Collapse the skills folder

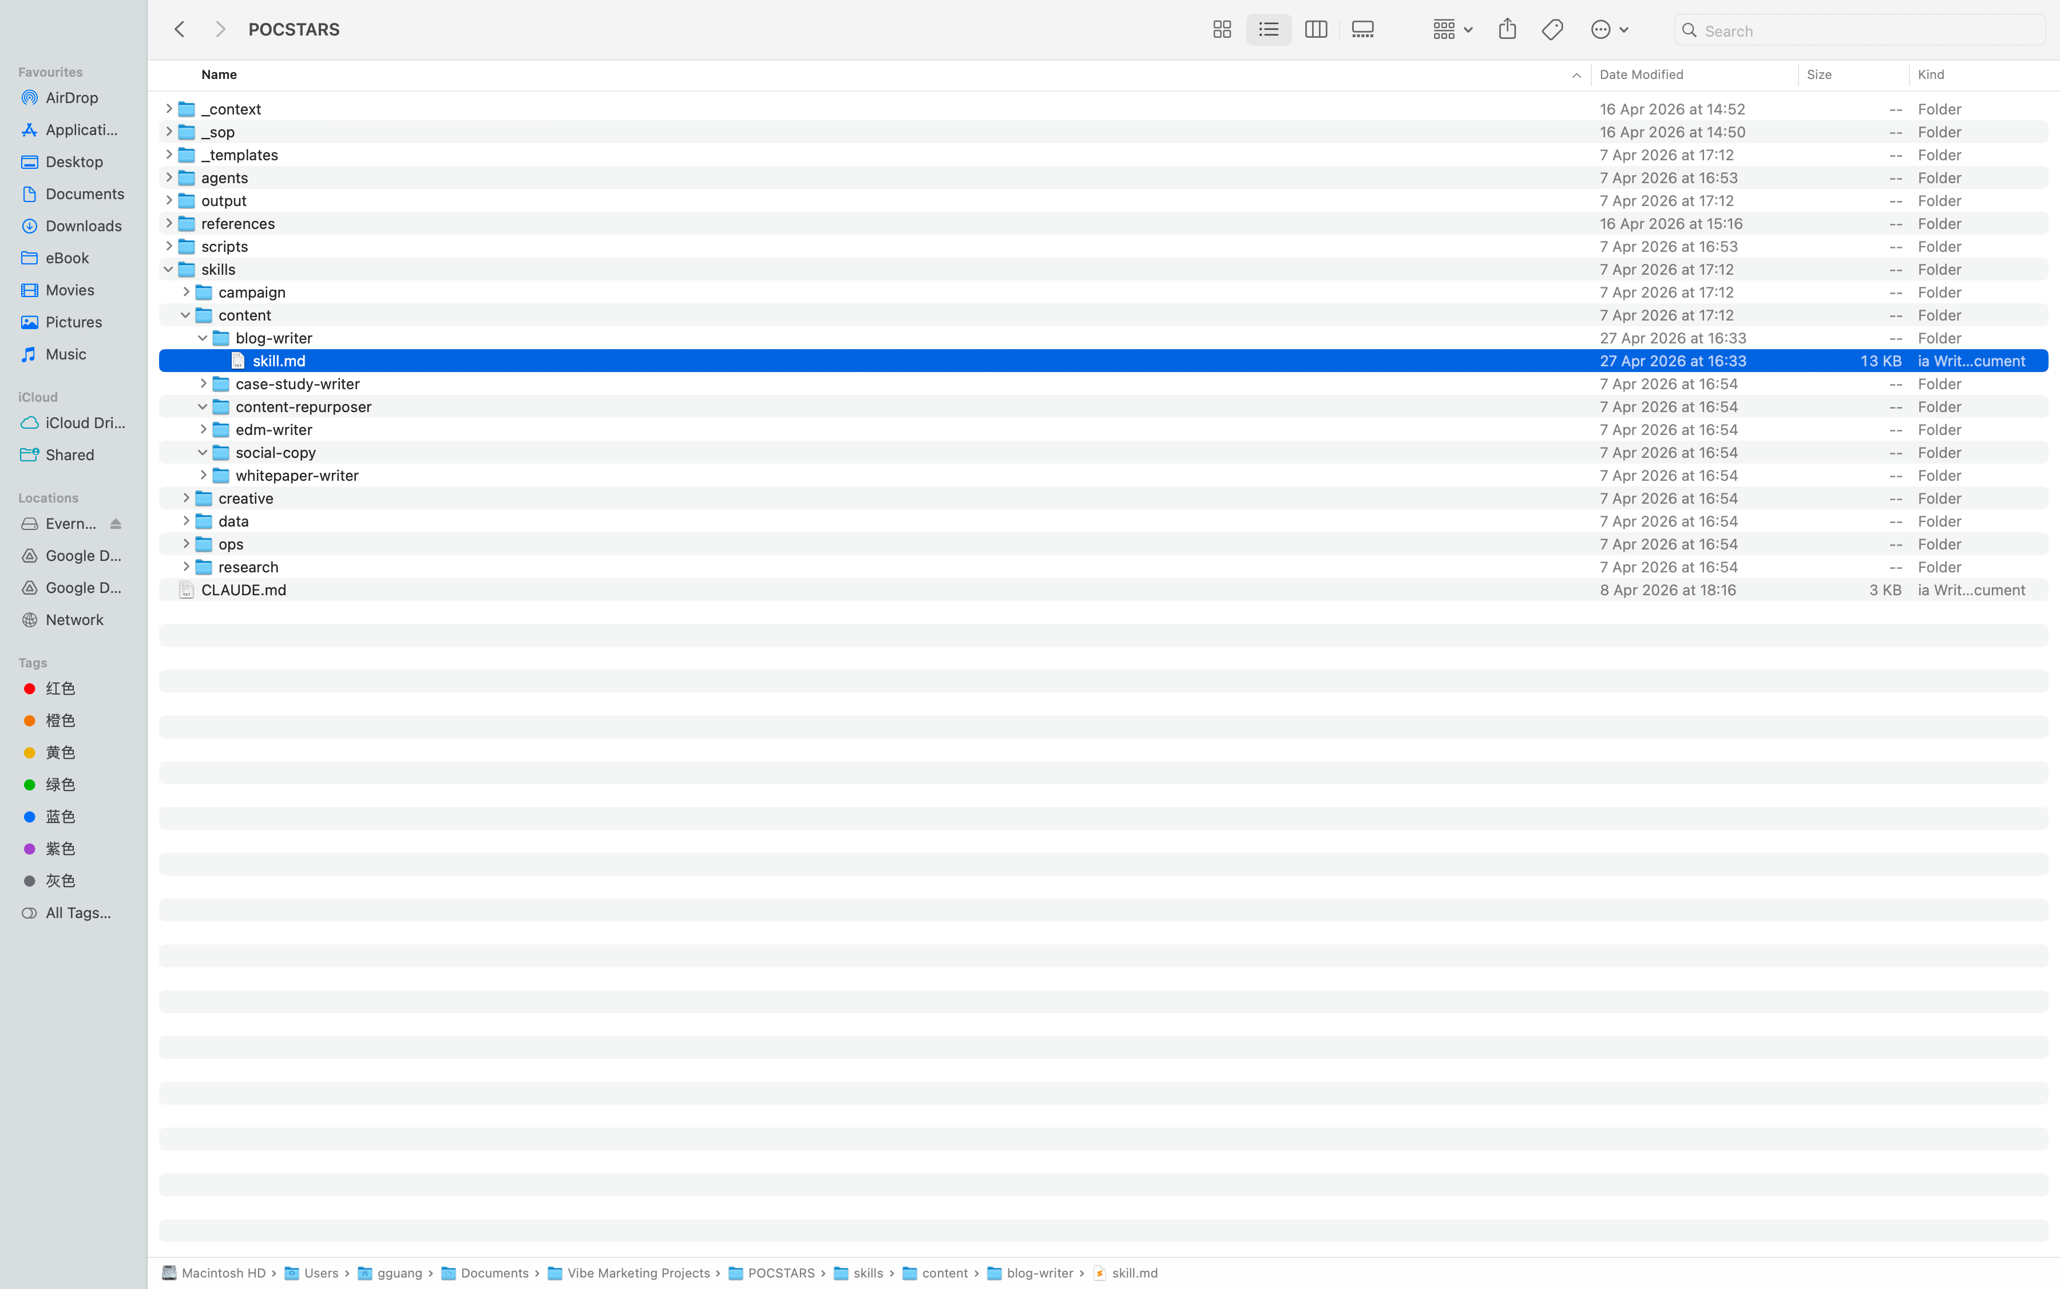click(169, 270)
